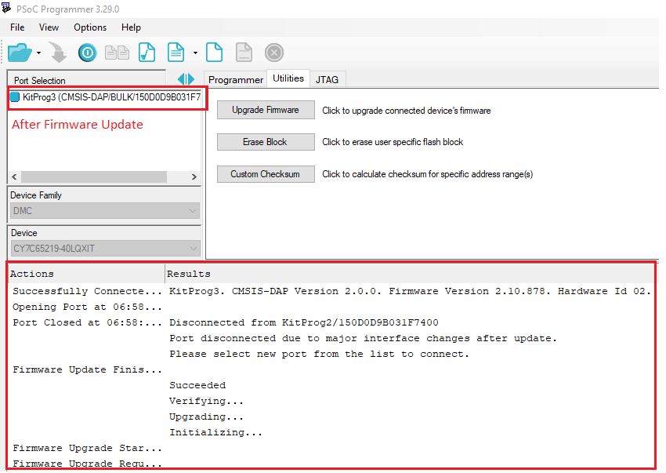Click the Upgrade Firmware button
The width and height of the screenshot is (666, 473).
pyautogui.click(x=266, y=110)
